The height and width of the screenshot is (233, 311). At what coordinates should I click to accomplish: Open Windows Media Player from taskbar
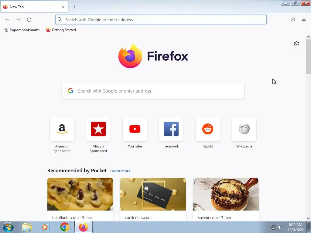pyautogui.click(x=46, y=227)
